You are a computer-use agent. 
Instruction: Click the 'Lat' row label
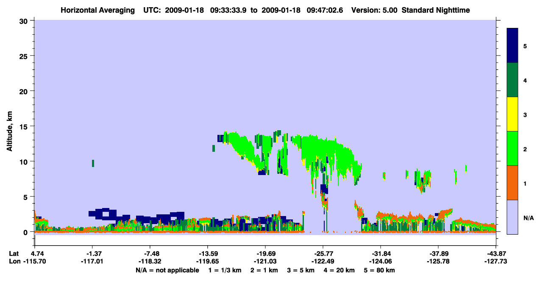tap(14, 254)
